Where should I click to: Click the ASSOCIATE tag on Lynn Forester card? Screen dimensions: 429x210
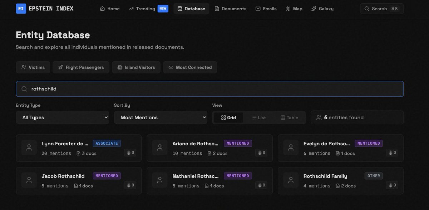pyautogui.click(x=107, y=143)
